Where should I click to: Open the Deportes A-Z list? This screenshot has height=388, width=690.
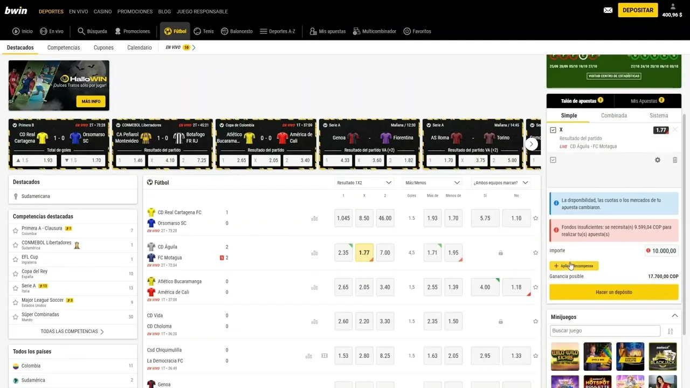pyautogui.click(x=278, y=31)
